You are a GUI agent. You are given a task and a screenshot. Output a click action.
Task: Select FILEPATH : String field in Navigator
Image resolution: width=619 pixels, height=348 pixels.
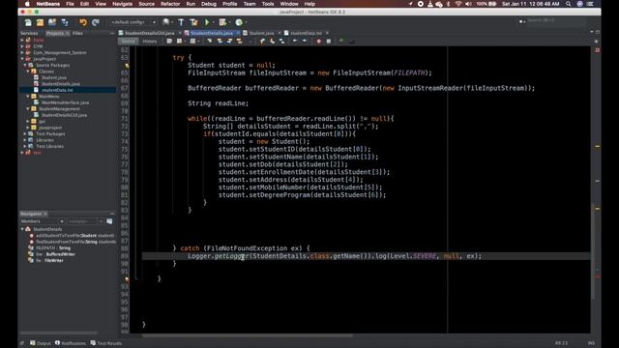[x=53, y=248]
